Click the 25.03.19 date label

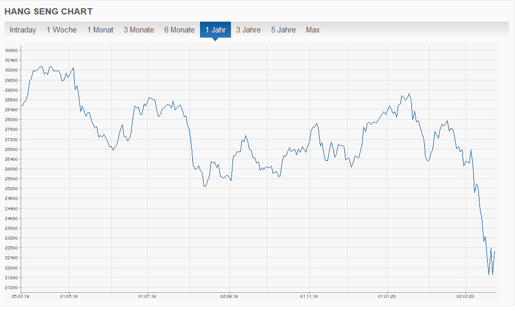point(21,296)
